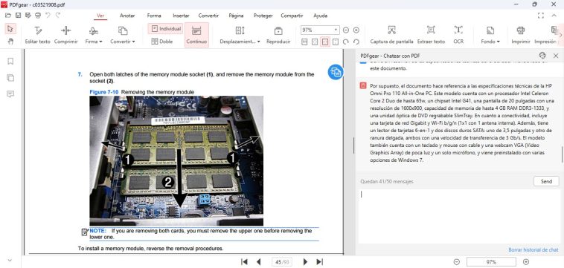
Task: Open the Firma dropdown
Action: (x=94, y=35)
